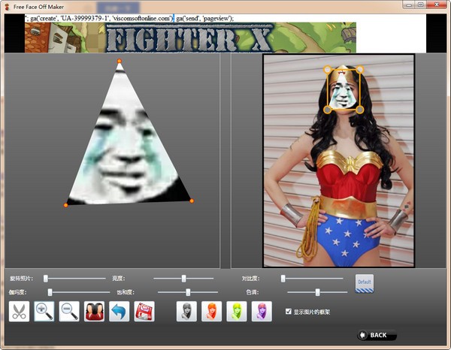Click the scissors cut icon

coord(20,312)
